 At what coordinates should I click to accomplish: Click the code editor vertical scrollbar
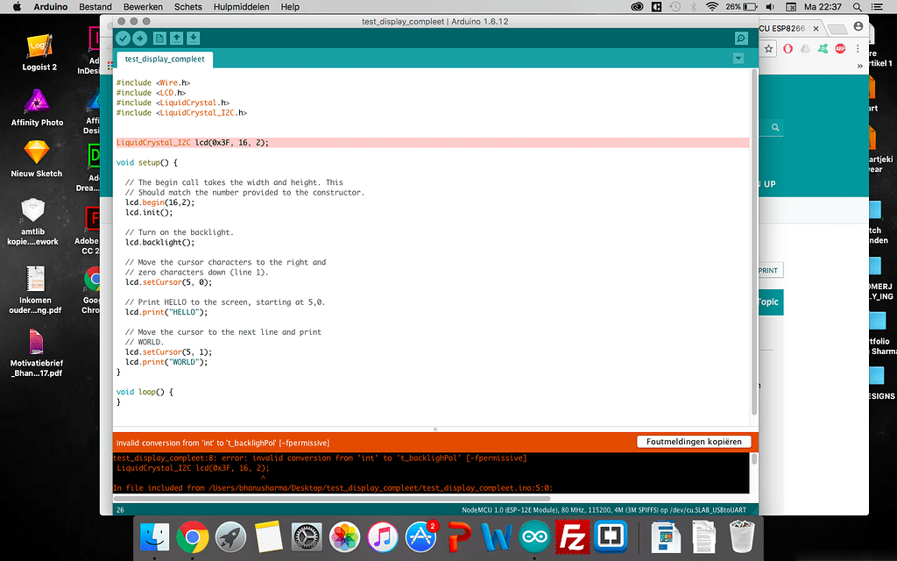[754, 243]
